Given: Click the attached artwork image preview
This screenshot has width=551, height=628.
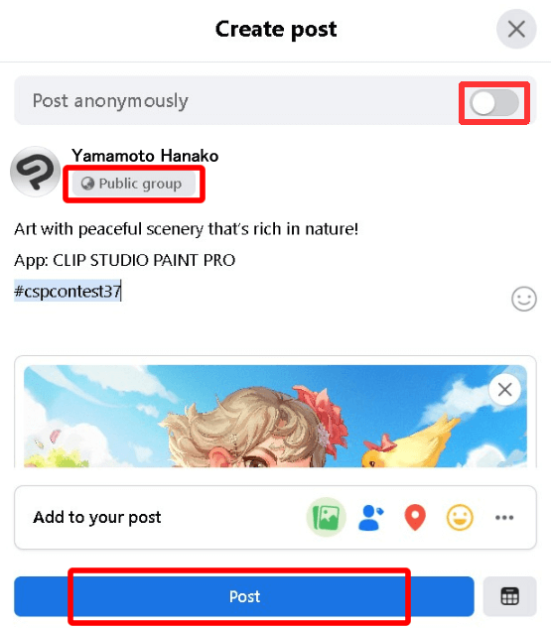Looking at the screenshot, I should point(275,416).
